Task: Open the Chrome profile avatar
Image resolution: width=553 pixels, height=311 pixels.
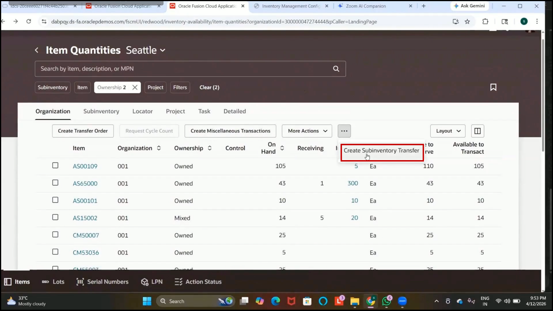Action: click(x=524, y=21)
